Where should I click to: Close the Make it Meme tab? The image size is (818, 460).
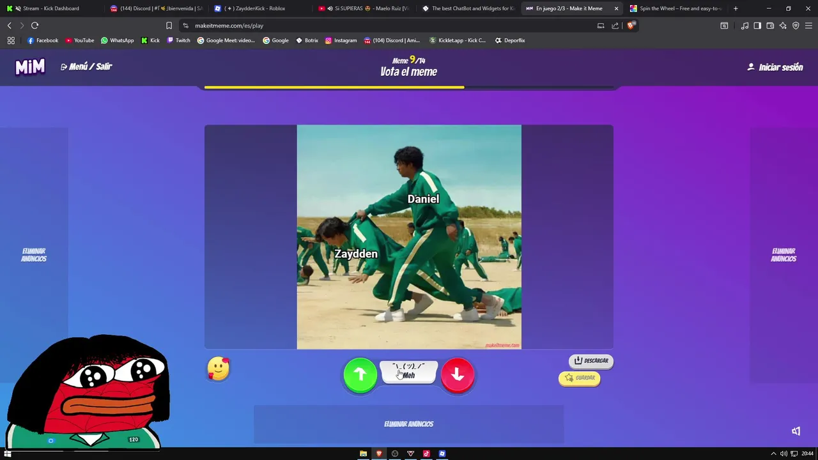pyautogui.click(x=616, y=8)
